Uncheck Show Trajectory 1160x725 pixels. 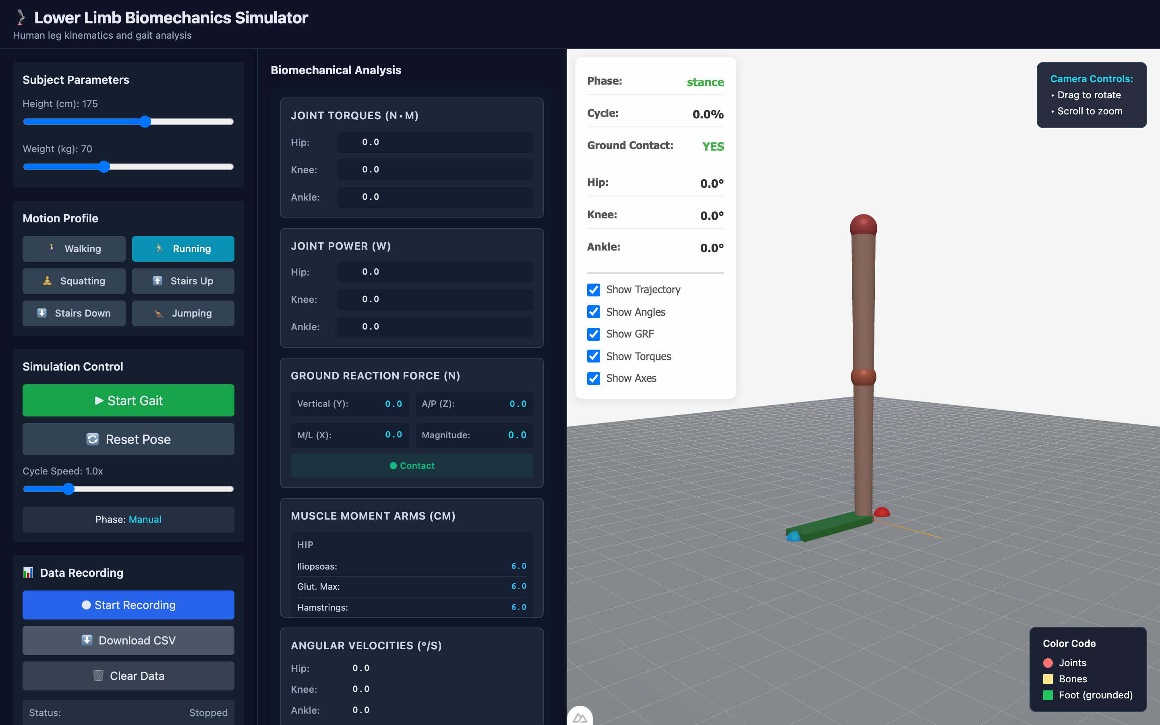point(593,290)
